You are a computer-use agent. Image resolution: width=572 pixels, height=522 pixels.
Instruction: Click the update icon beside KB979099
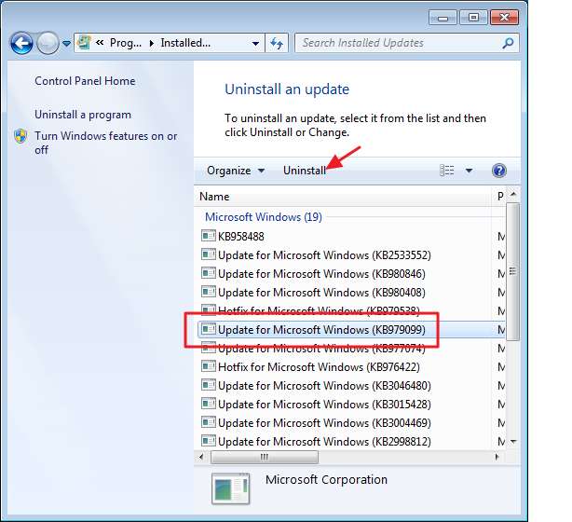click(x=209, y=329)
